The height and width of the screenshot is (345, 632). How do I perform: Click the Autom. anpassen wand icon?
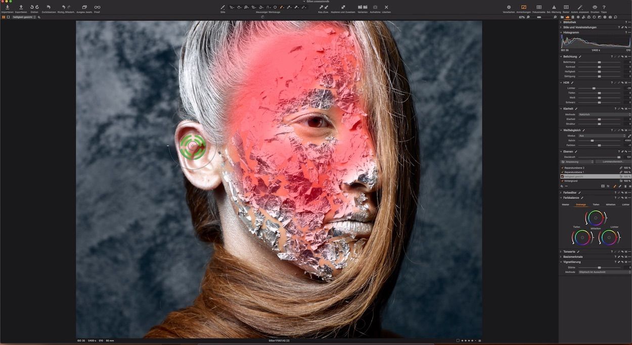tap(580, 7)
